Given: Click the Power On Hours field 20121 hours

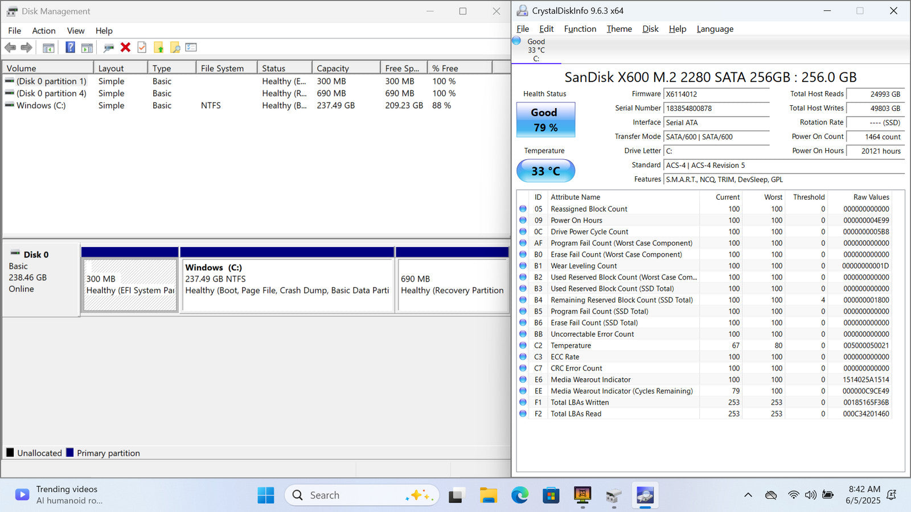Looking at the screenshot, I should point(876,151).
